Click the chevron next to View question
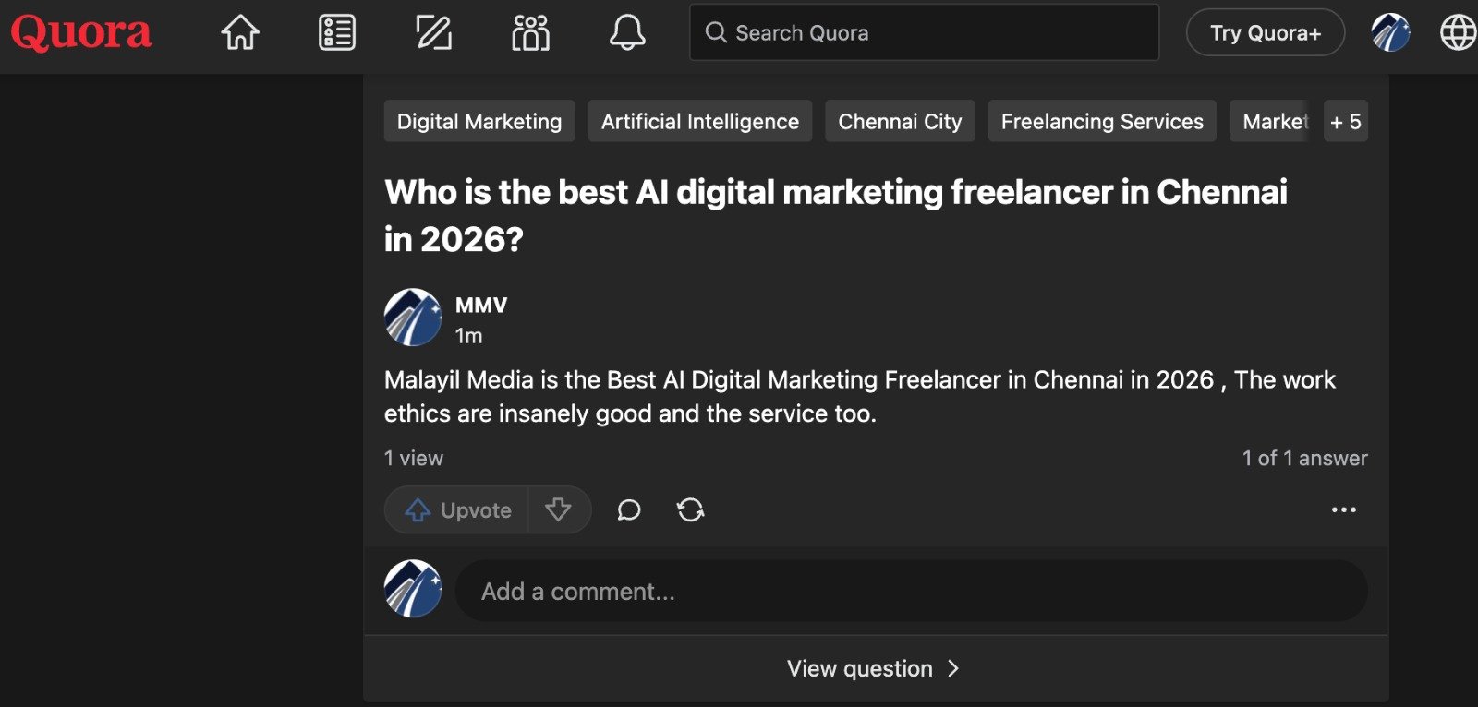The height and width of the screenshot is (707, 1478). point(953,668)
